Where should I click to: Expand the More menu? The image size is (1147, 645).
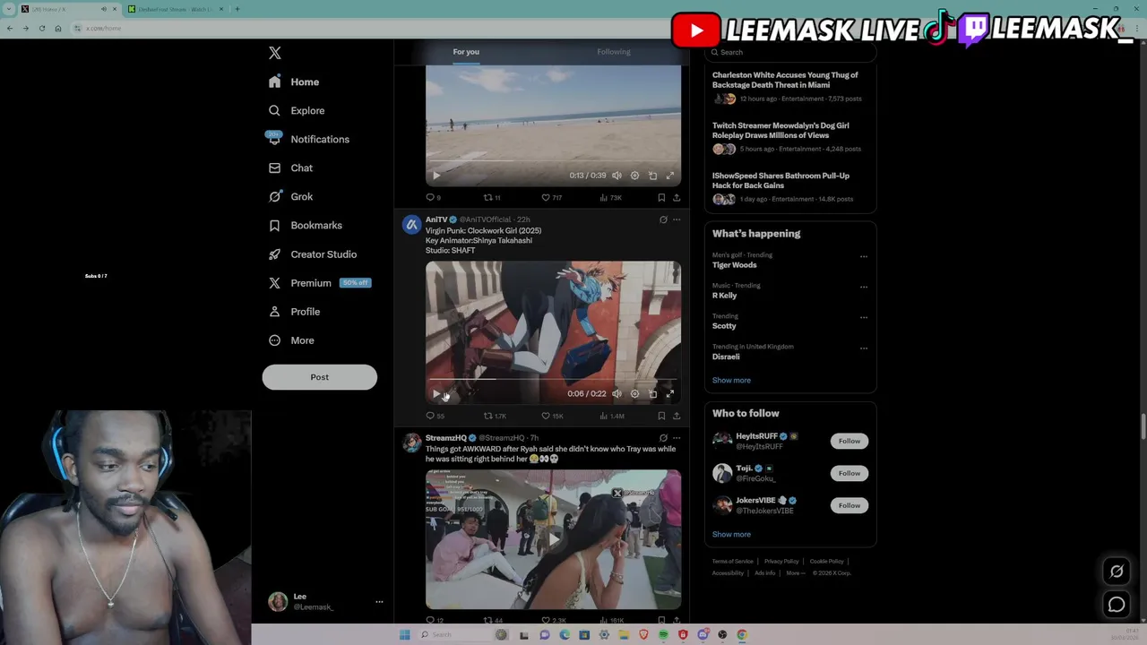291,340
